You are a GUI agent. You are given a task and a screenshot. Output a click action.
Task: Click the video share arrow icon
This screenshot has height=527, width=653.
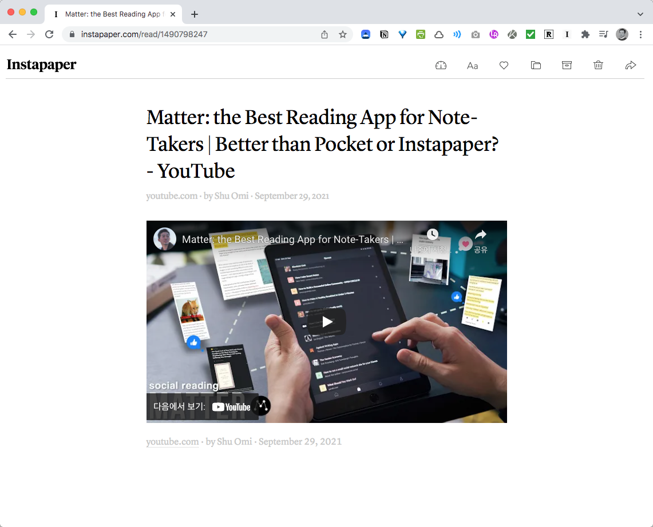point(481,234)
